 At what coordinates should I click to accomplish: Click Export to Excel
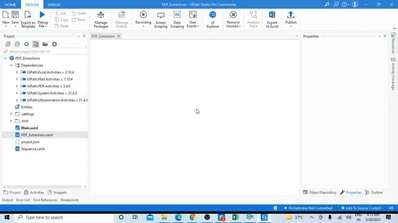click(272, 19)
